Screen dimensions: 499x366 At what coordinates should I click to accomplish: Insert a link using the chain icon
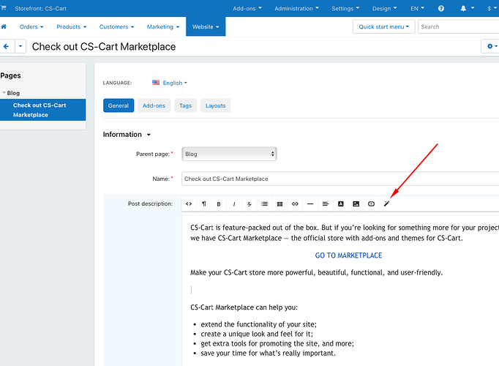click(295, 203)
